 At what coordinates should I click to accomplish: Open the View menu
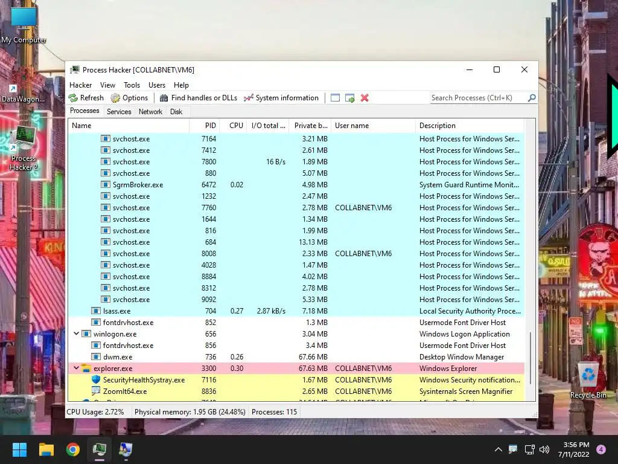[x=107, y=85]
